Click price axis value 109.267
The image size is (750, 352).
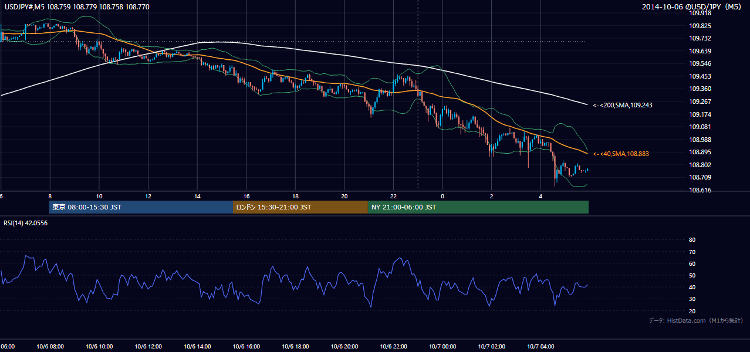[x=700, y=101]
